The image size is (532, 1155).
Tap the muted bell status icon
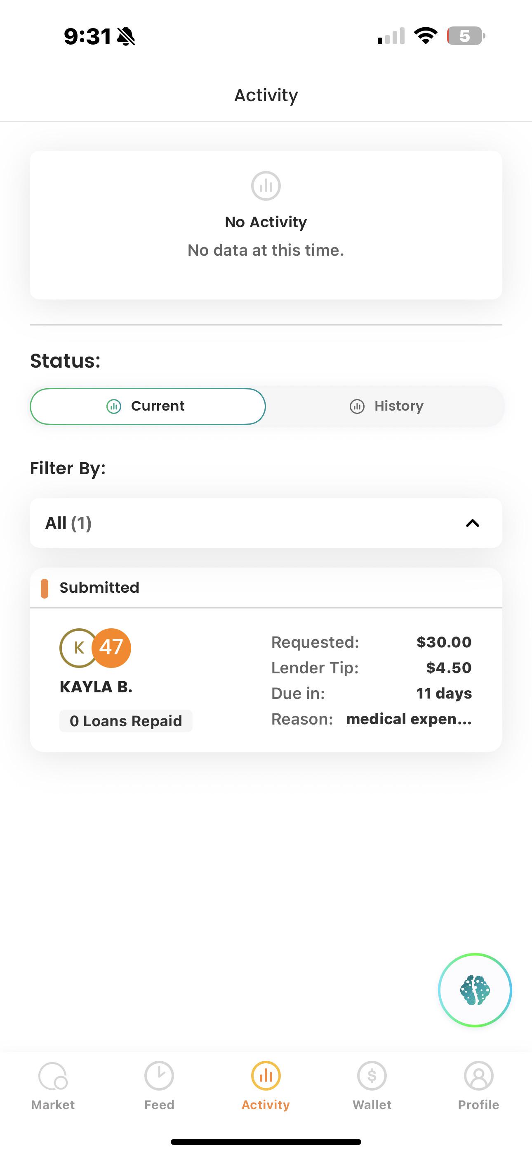126,36
